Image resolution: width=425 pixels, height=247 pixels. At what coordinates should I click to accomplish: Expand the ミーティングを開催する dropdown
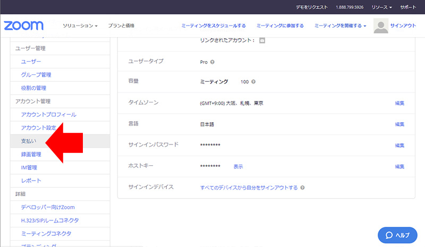pyautogui.click(x=340, y=25)
